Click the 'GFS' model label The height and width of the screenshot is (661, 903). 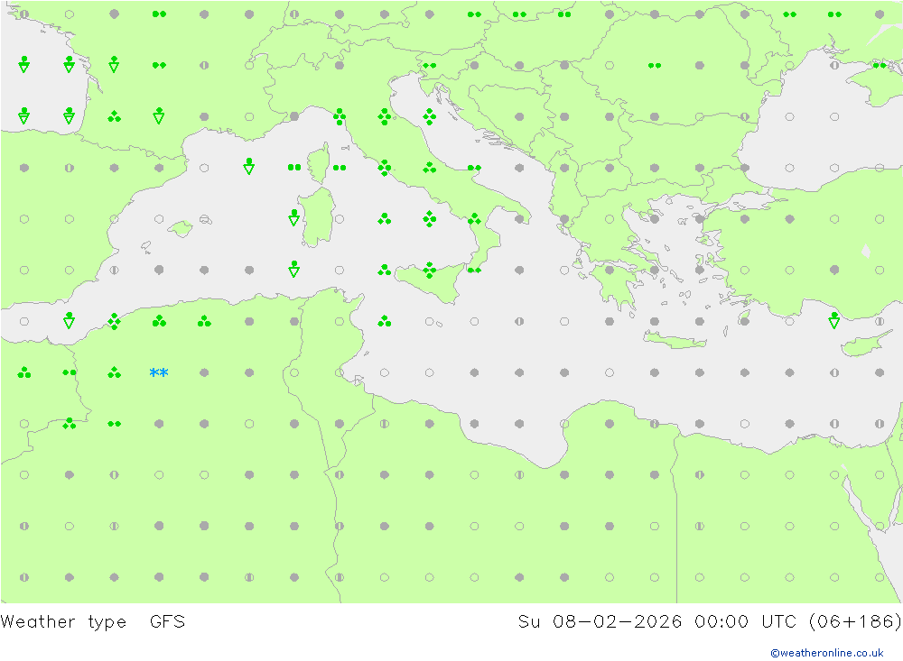click(168, 622)
